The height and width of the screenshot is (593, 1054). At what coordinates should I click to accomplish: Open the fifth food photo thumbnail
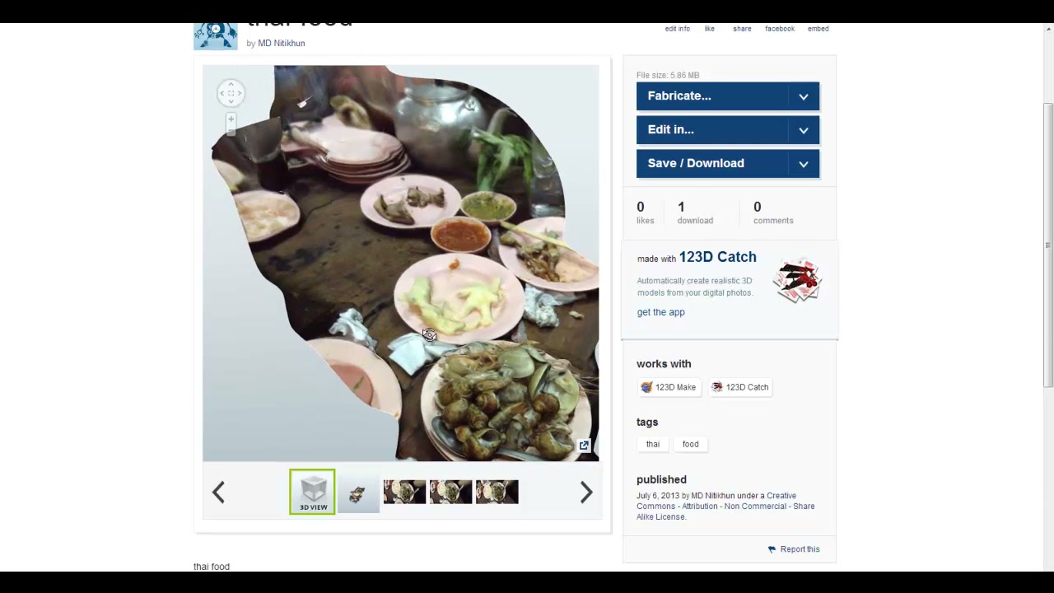pos(497,493)
